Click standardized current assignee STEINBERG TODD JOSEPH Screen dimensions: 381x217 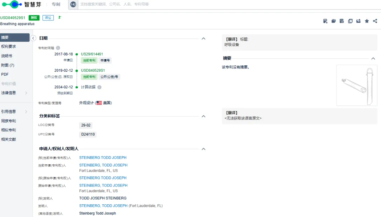(x=103, y=158)
